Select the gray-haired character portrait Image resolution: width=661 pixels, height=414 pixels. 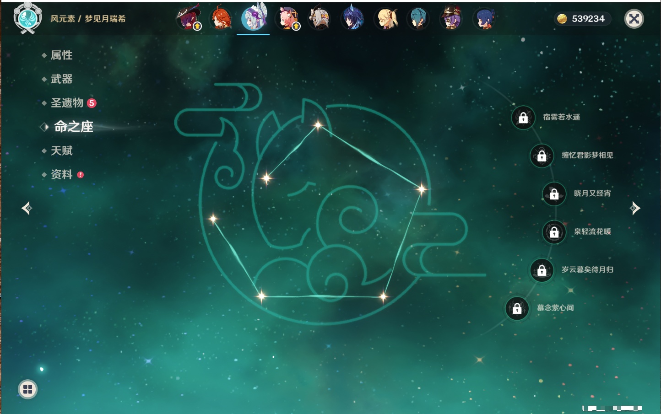click(x=320, y=19)
